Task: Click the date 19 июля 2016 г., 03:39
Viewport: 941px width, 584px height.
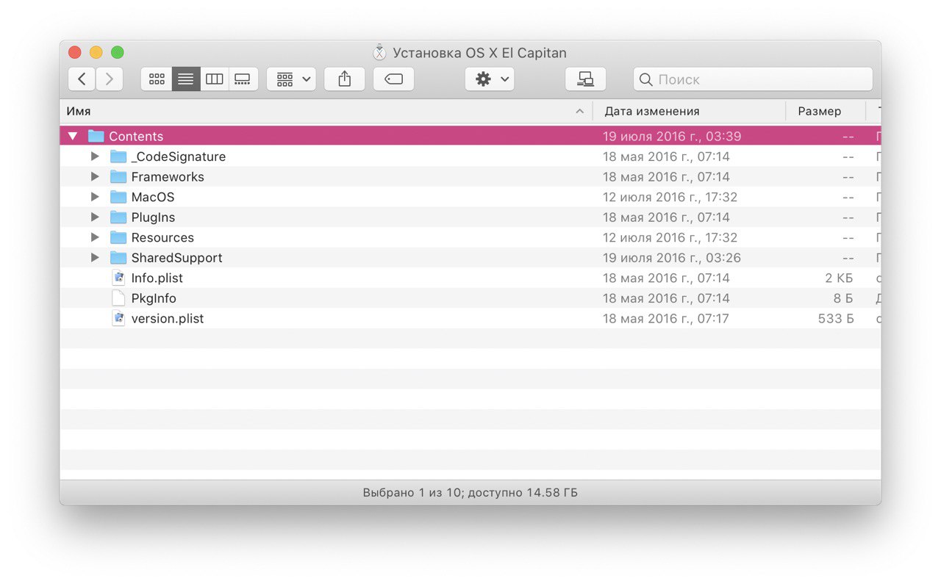Action: coord(672,136)
